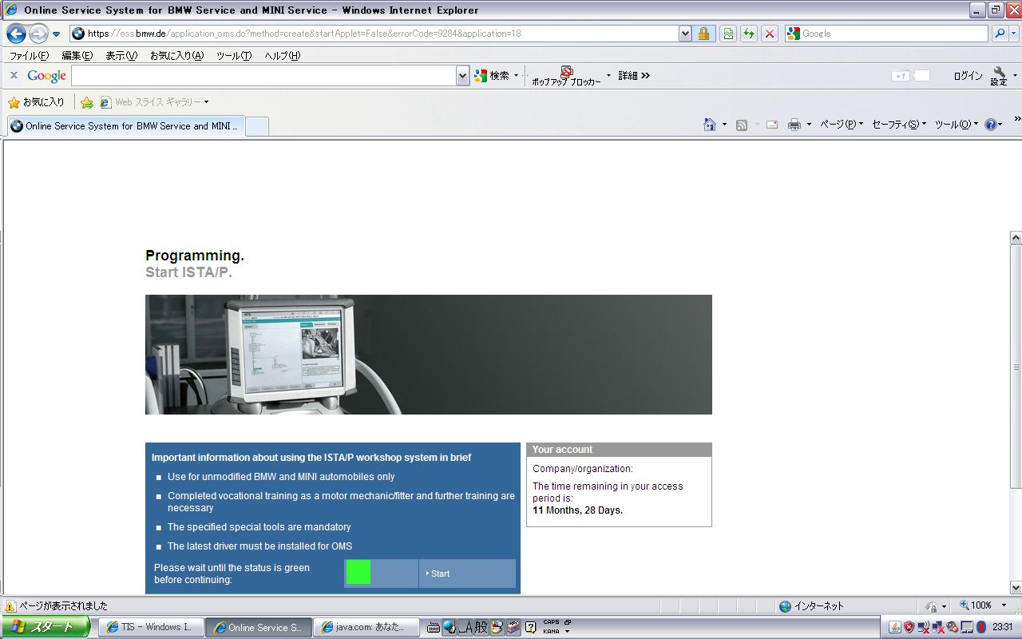Image resolution: width=1022 pixels, height=639 pixels.
Task: Click the IME help question mark icon
Action: coord(530,628)
